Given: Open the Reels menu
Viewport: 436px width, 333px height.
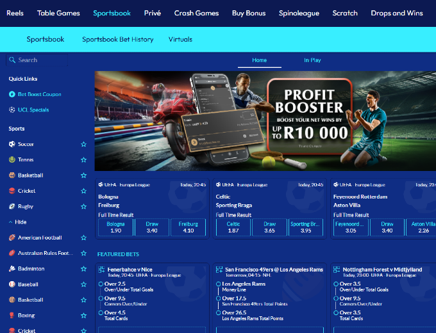Looking at the screenshot, I should tap(15, 13).
